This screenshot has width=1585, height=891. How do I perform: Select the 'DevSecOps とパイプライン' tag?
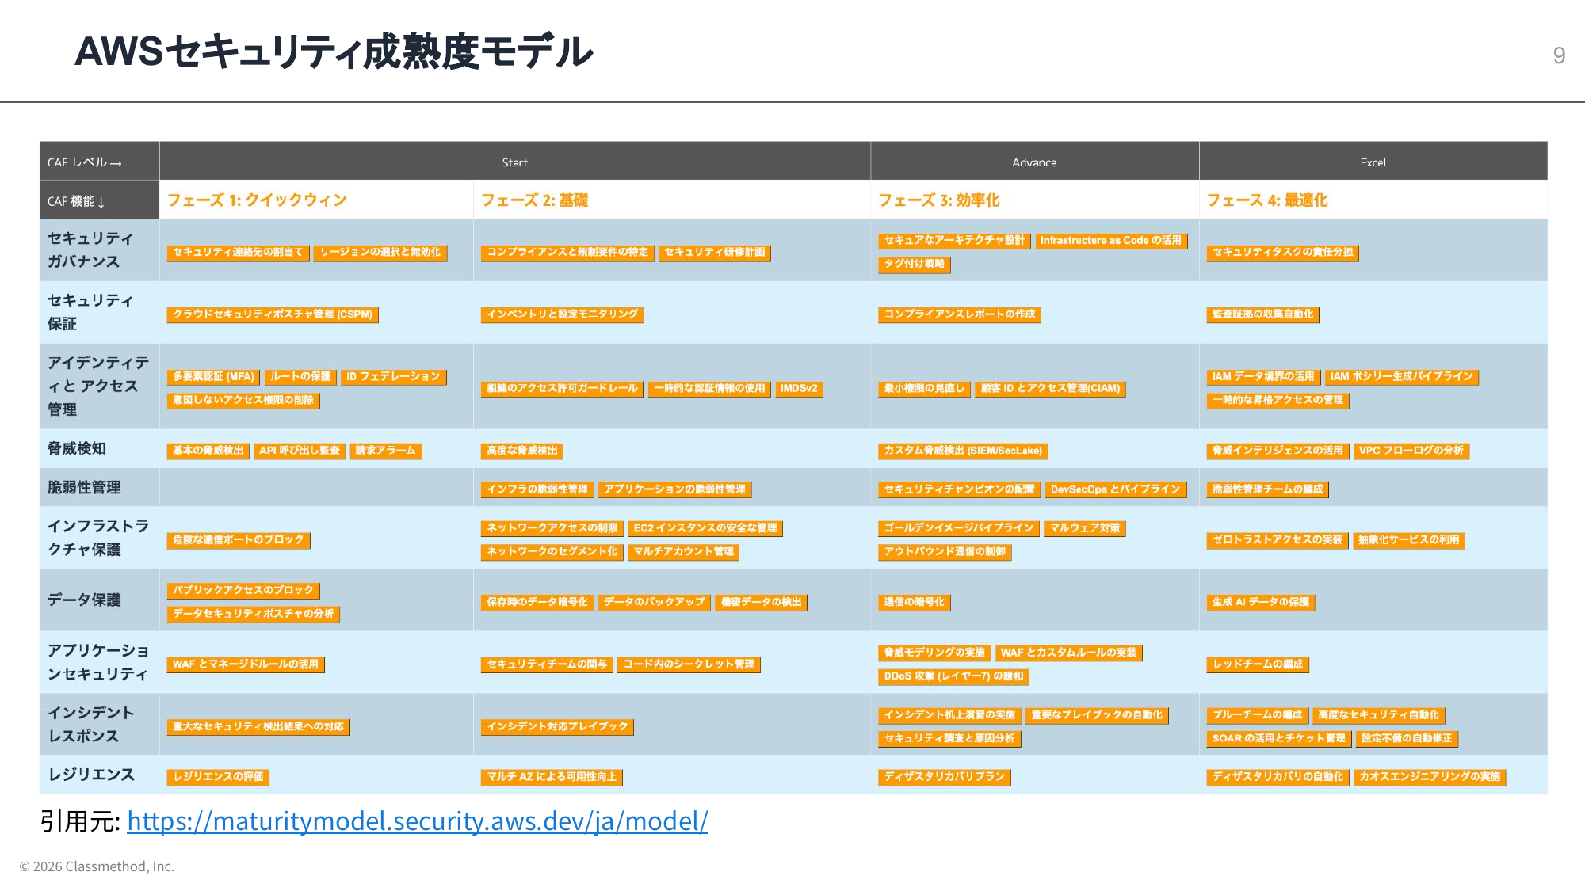(1115, 489)
